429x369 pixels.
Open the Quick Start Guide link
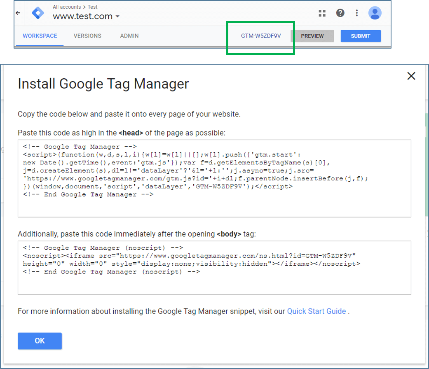click(316, 311)
